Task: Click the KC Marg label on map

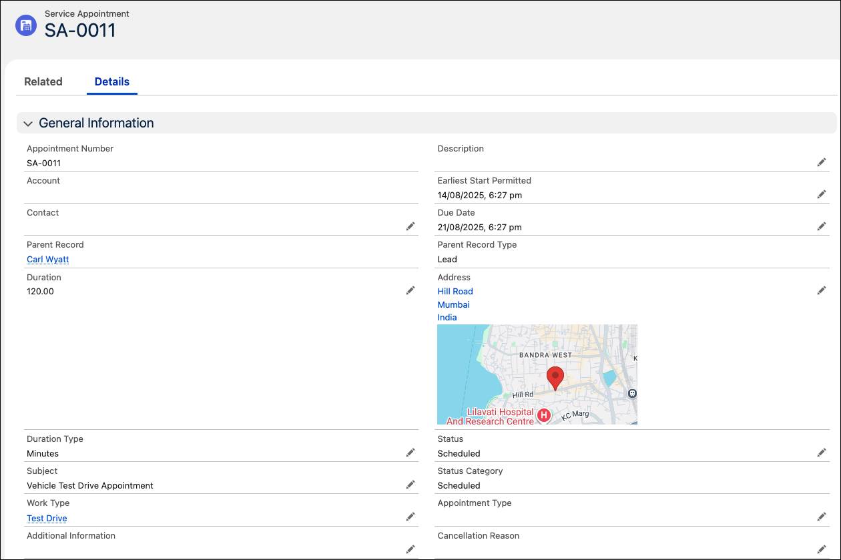Action: (575, 415)
